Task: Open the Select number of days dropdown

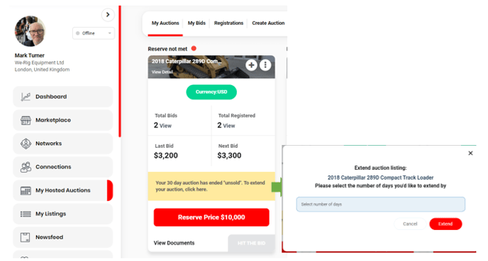Action: pyautogui.click(x=381, y=204)
